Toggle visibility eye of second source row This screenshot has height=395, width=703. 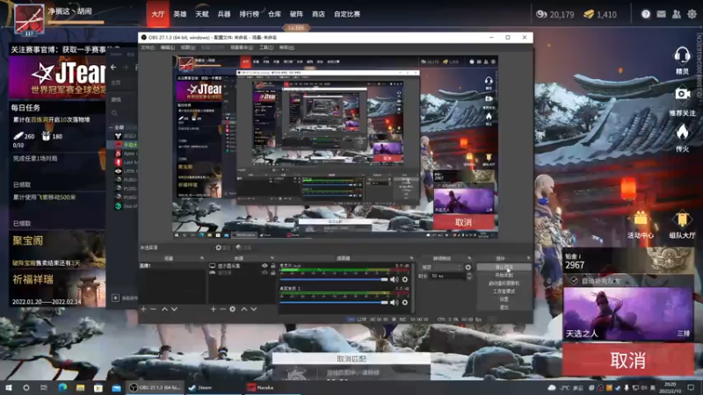pyautogui.click(x=265, y=273)
